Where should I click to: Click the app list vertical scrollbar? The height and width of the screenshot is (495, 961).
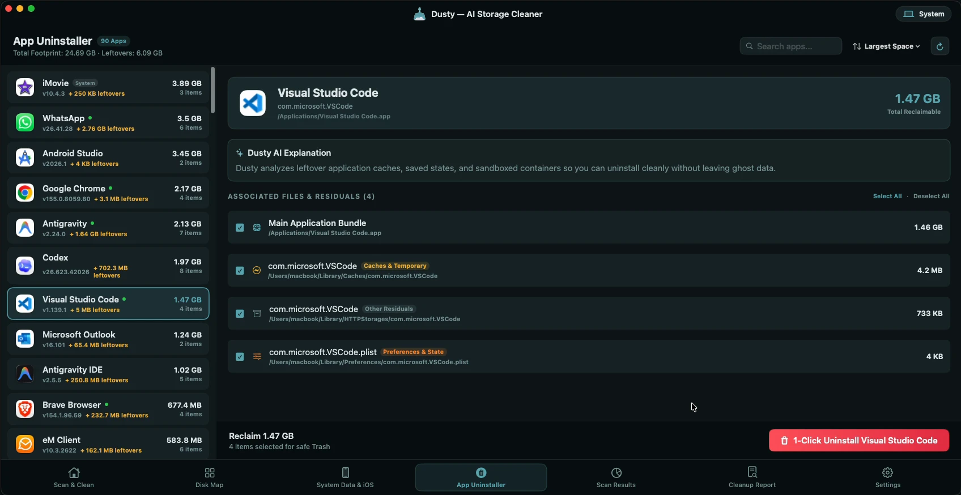tap(213, 91)
